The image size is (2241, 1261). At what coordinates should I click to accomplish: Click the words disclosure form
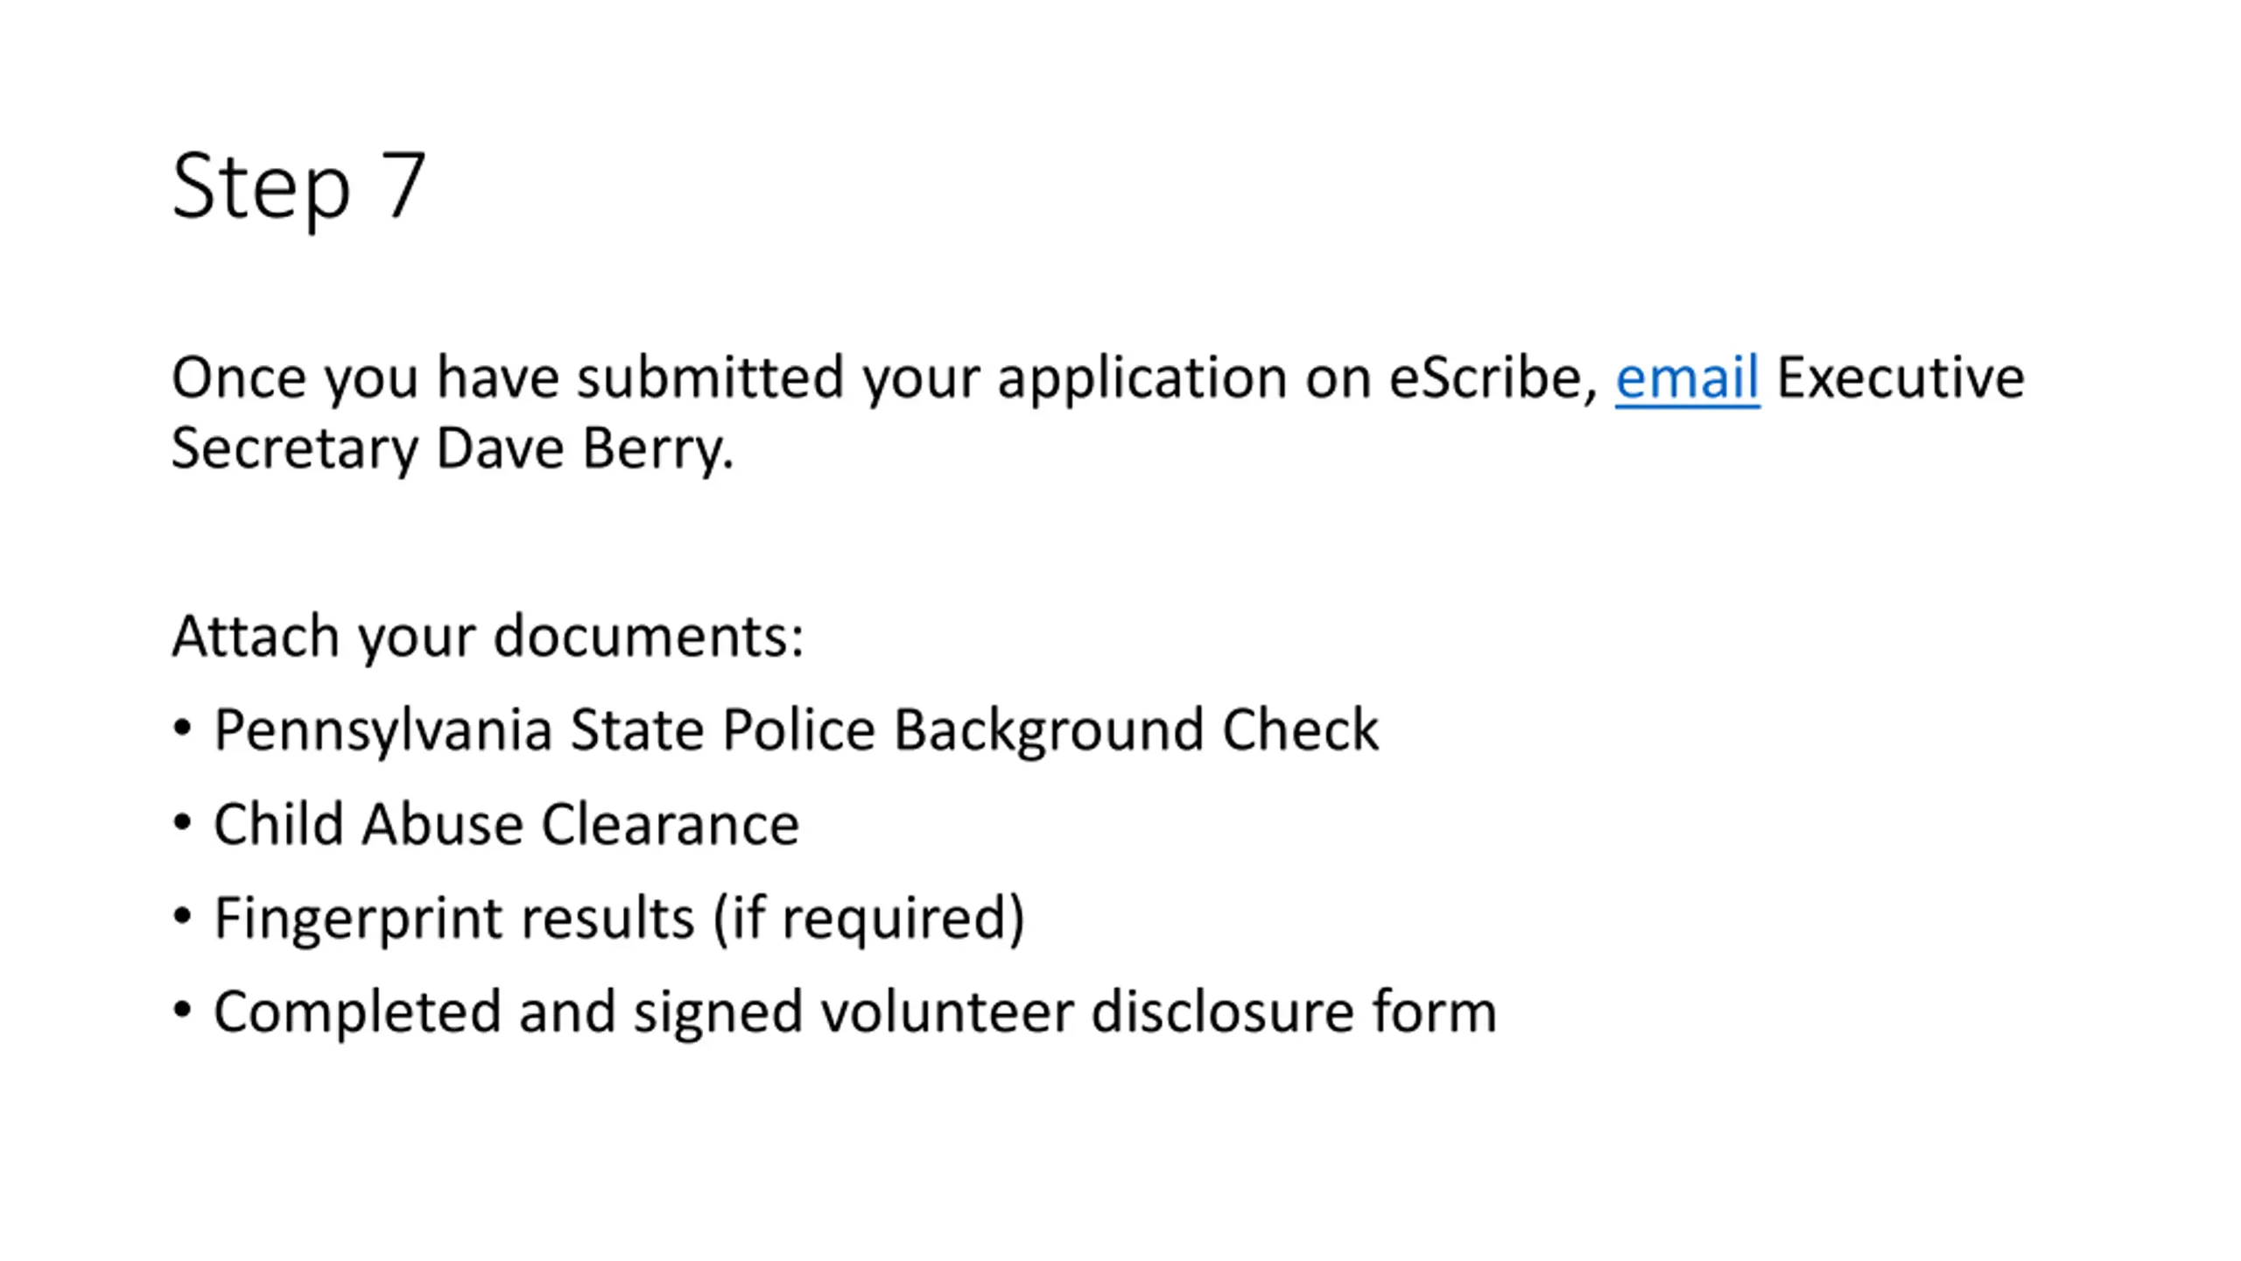[1294, 1012]
